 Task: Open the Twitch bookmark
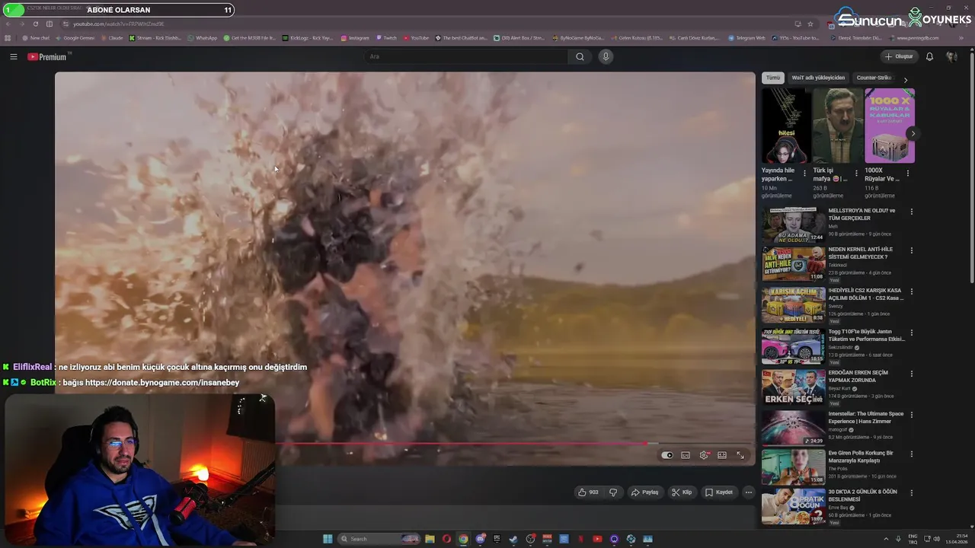click(x=386, y=38)
